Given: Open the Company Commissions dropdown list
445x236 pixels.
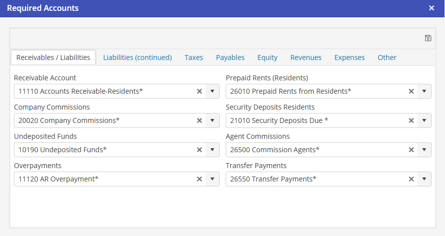Looking at the screenshot, I should (212, 120).
